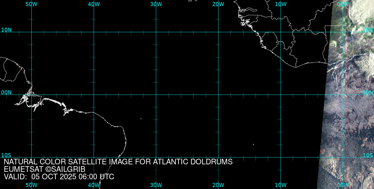Click the bottom 20W longitude label
The height and width of the screenshot is (189, 374).
[218, 185]
